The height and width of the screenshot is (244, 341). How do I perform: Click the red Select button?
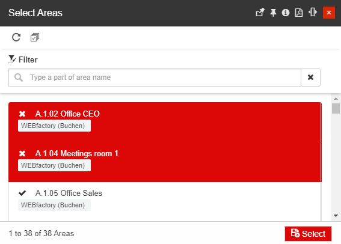308,234
